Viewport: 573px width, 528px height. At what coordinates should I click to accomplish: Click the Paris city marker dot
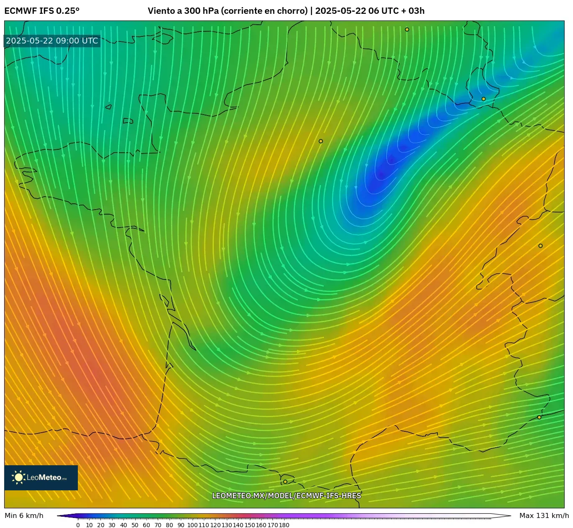coord(321,141)
